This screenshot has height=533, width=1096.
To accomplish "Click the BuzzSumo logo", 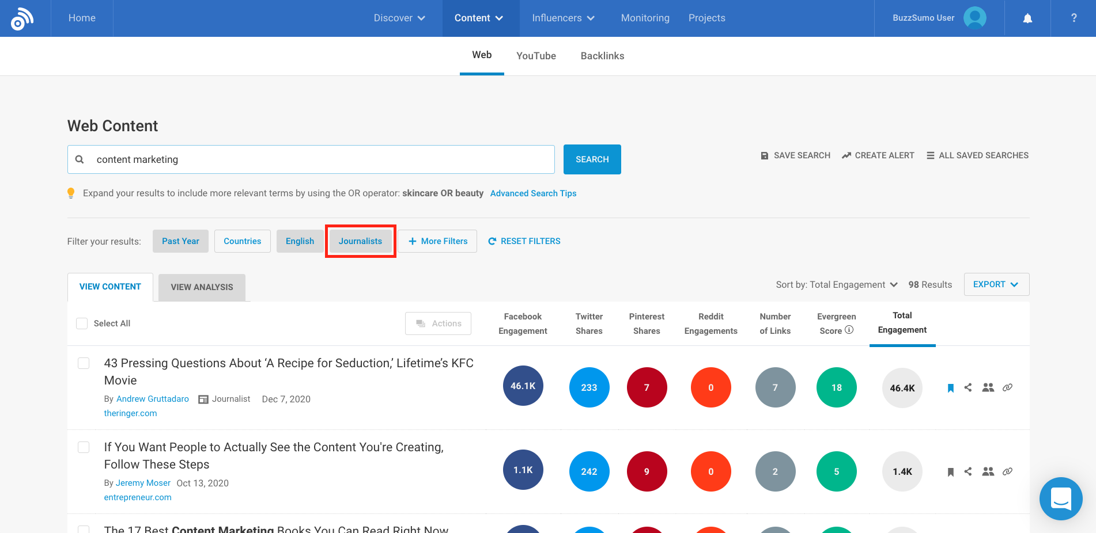I will (x=22, y=18).
